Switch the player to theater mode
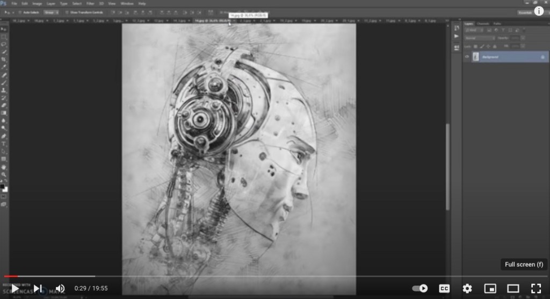The height and width of the screenshot is (299, 550). pyautogui.click(x=513, y=289)
